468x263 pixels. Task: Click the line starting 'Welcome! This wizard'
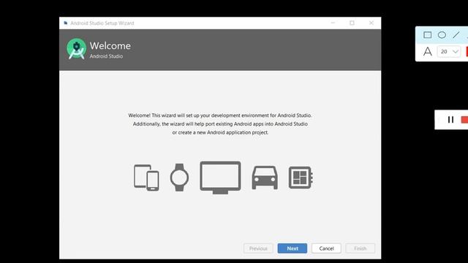220,115
